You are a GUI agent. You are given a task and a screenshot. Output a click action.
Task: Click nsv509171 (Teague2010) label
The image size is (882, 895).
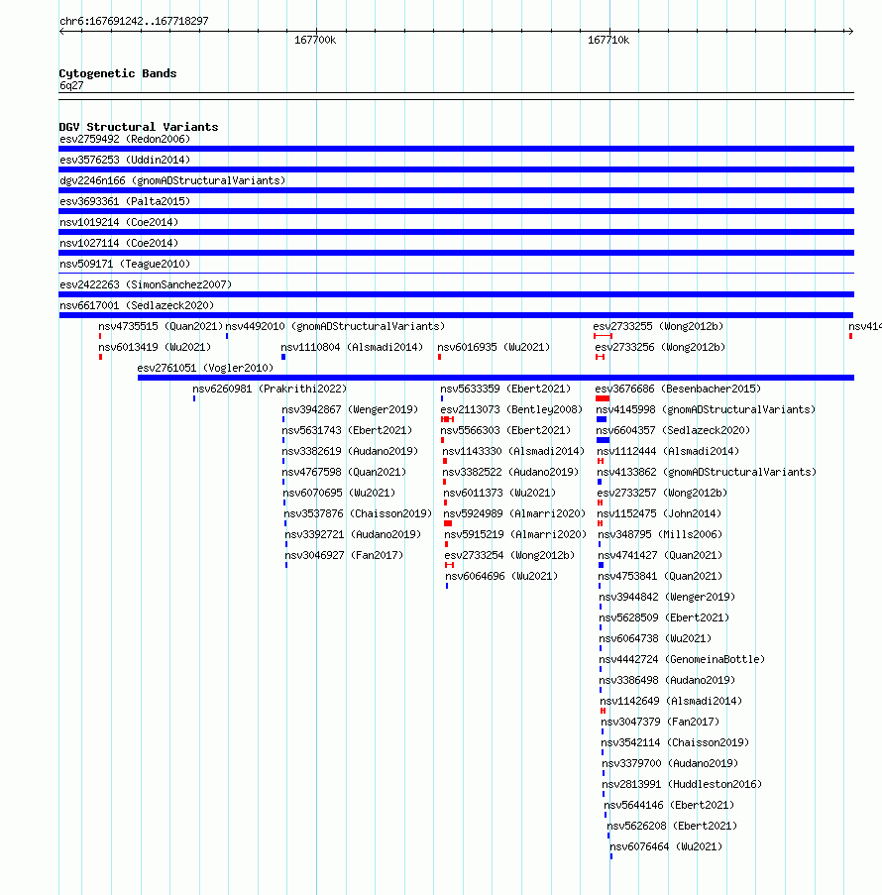125,265
